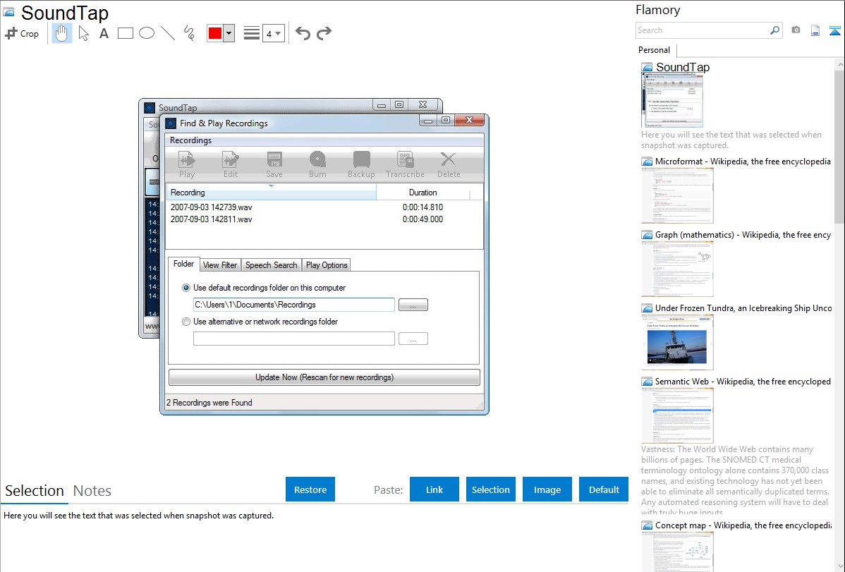Click the camera snapshot icon

(x=796, y=30)
